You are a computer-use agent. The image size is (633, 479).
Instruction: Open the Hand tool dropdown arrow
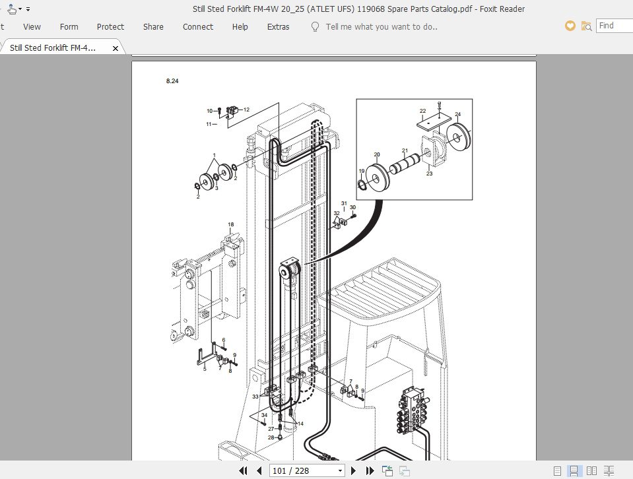[20, 9]
